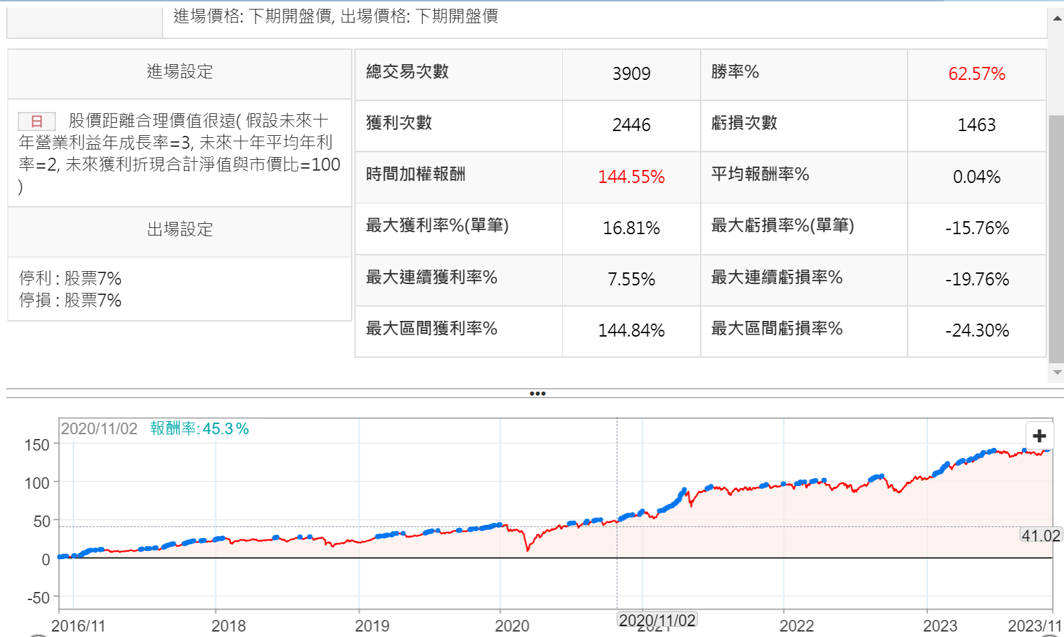Click the red 日 frequency badge
1064x637 pixels.
[x=37, y=122]
